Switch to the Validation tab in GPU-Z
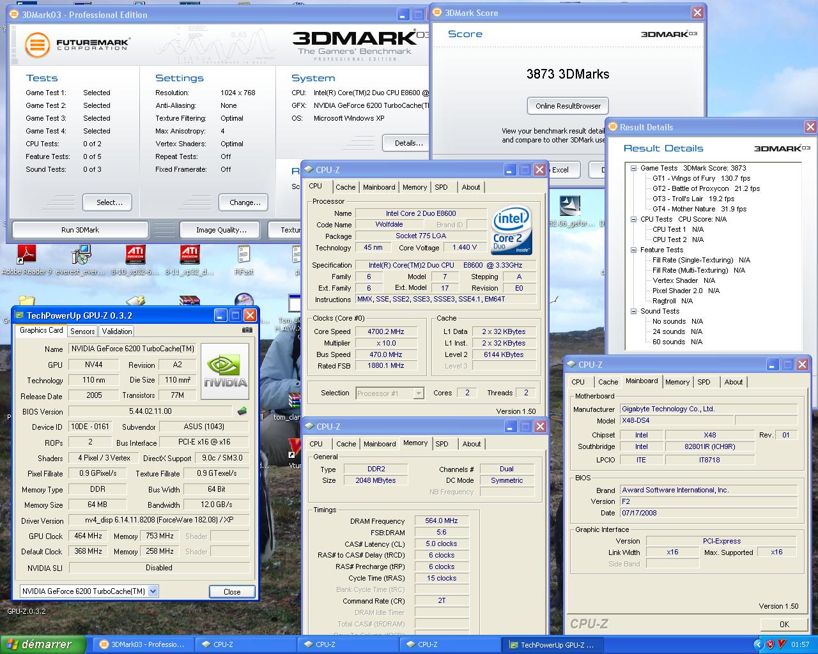 [x=117, y=331]
